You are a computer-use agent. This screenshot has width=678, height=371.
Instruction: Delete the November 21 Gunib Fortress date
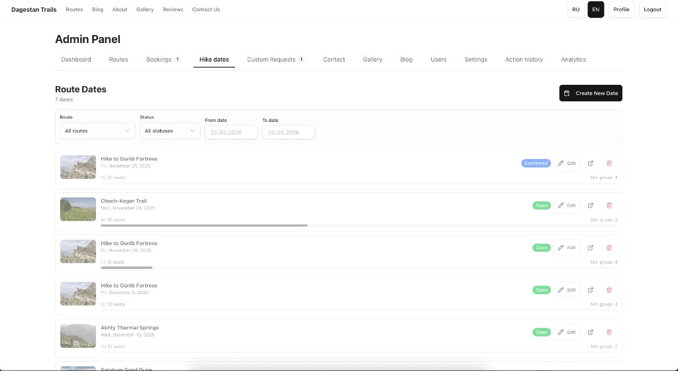click(609, 163)
